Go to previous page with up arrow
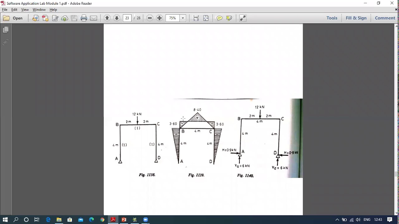The width and height of the screenshot is (399, 224). pos(107,18)
